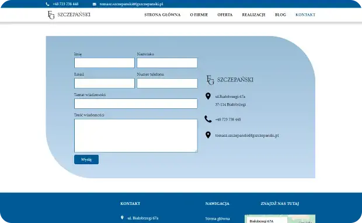Click the footer NAWIGACJA heading
The height and width of the screenshot is (223, 362).
[x=217, y=203]
